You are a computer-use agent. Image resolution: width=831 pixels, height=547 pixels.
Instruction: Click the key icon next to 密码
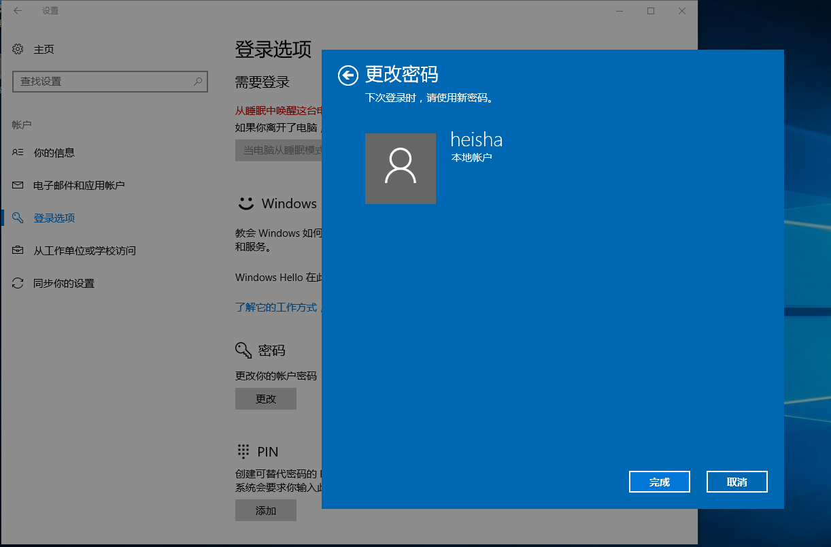coord(243,350)
